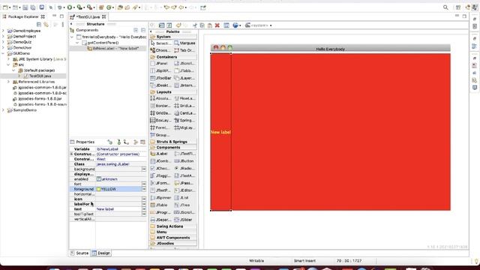Select JTextField component in palette
Screen dimensions: 480x270
point(184,154)
